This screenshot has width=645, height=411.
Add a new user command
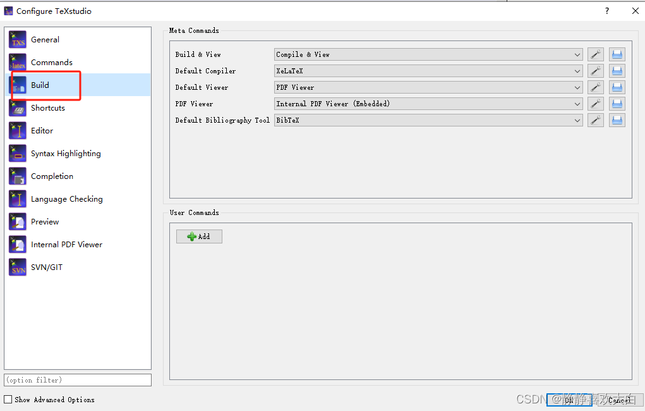point(199,236)
